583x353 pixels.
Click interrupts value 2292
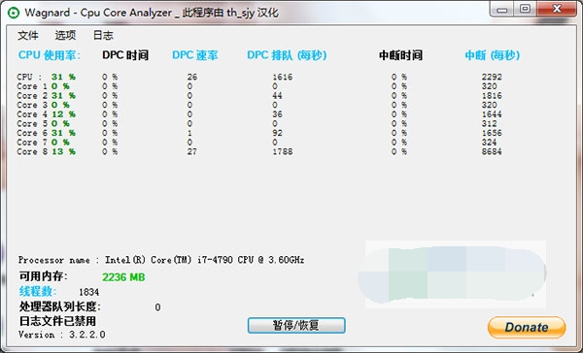[x=492, y=77]
